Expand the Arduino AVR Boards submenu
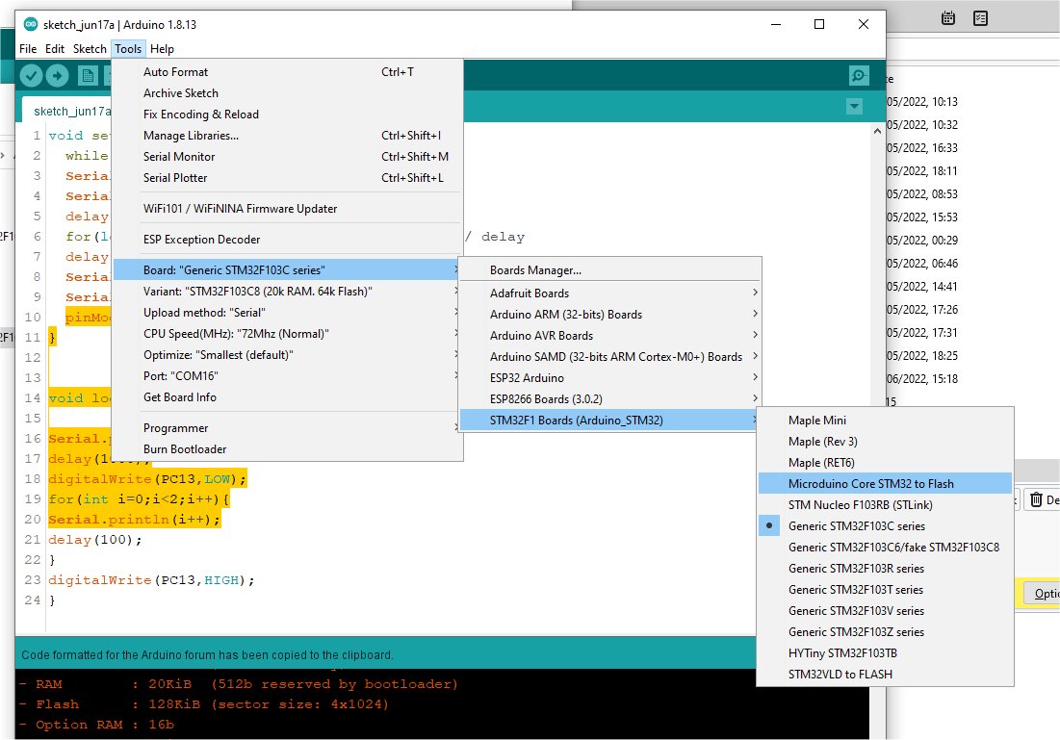The image size is (1060, 740). pyautogui.click(x=609, y=335)
